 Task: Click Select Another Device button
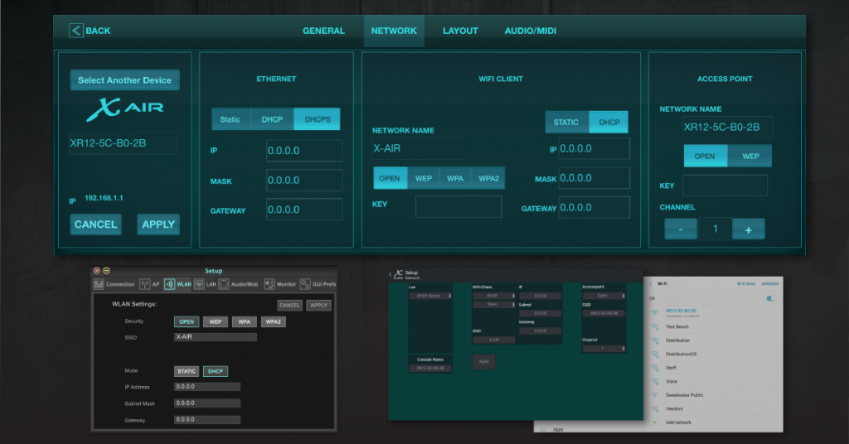(124, 80)
